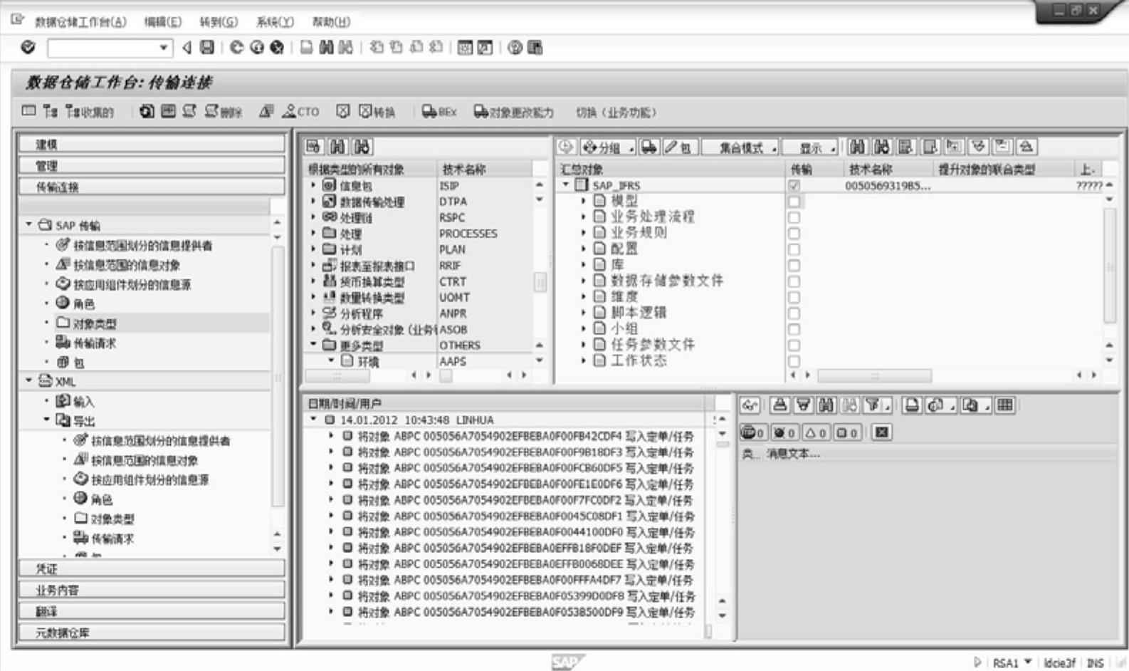Image resolution: width=1129 pixels, height=671 pixels.
Task: Click the RSA1 transaction indicator in status bar
Action: [x=1005, y=662]
